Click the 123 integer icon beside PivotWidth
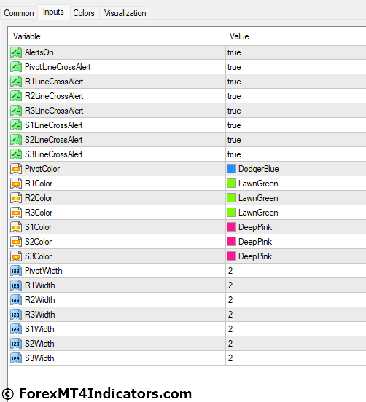366x402 pixels. coord(16,271)
